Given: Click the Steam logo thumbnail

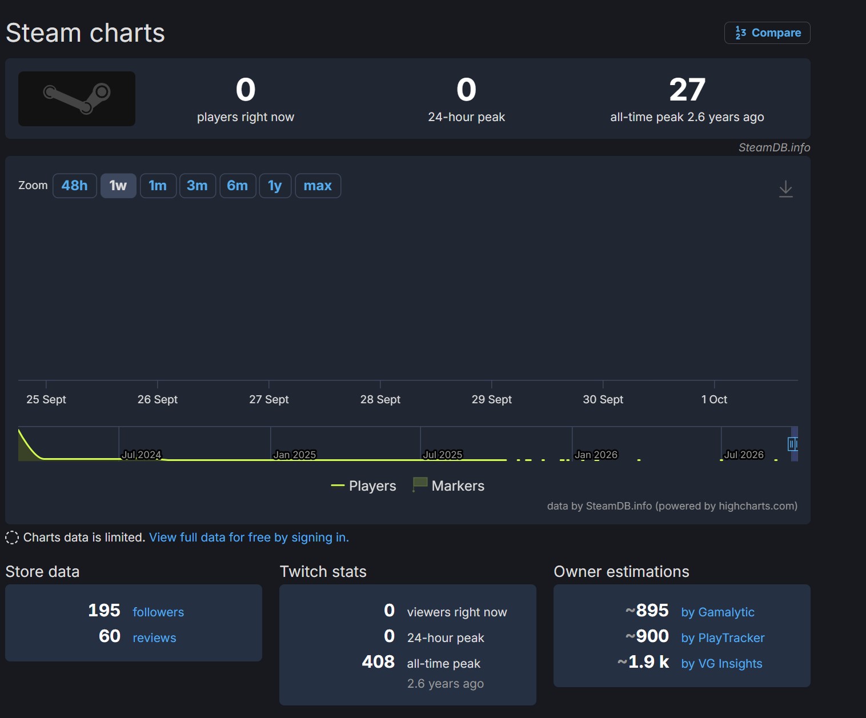Looking at the screenshot, I should coord(77,99).
